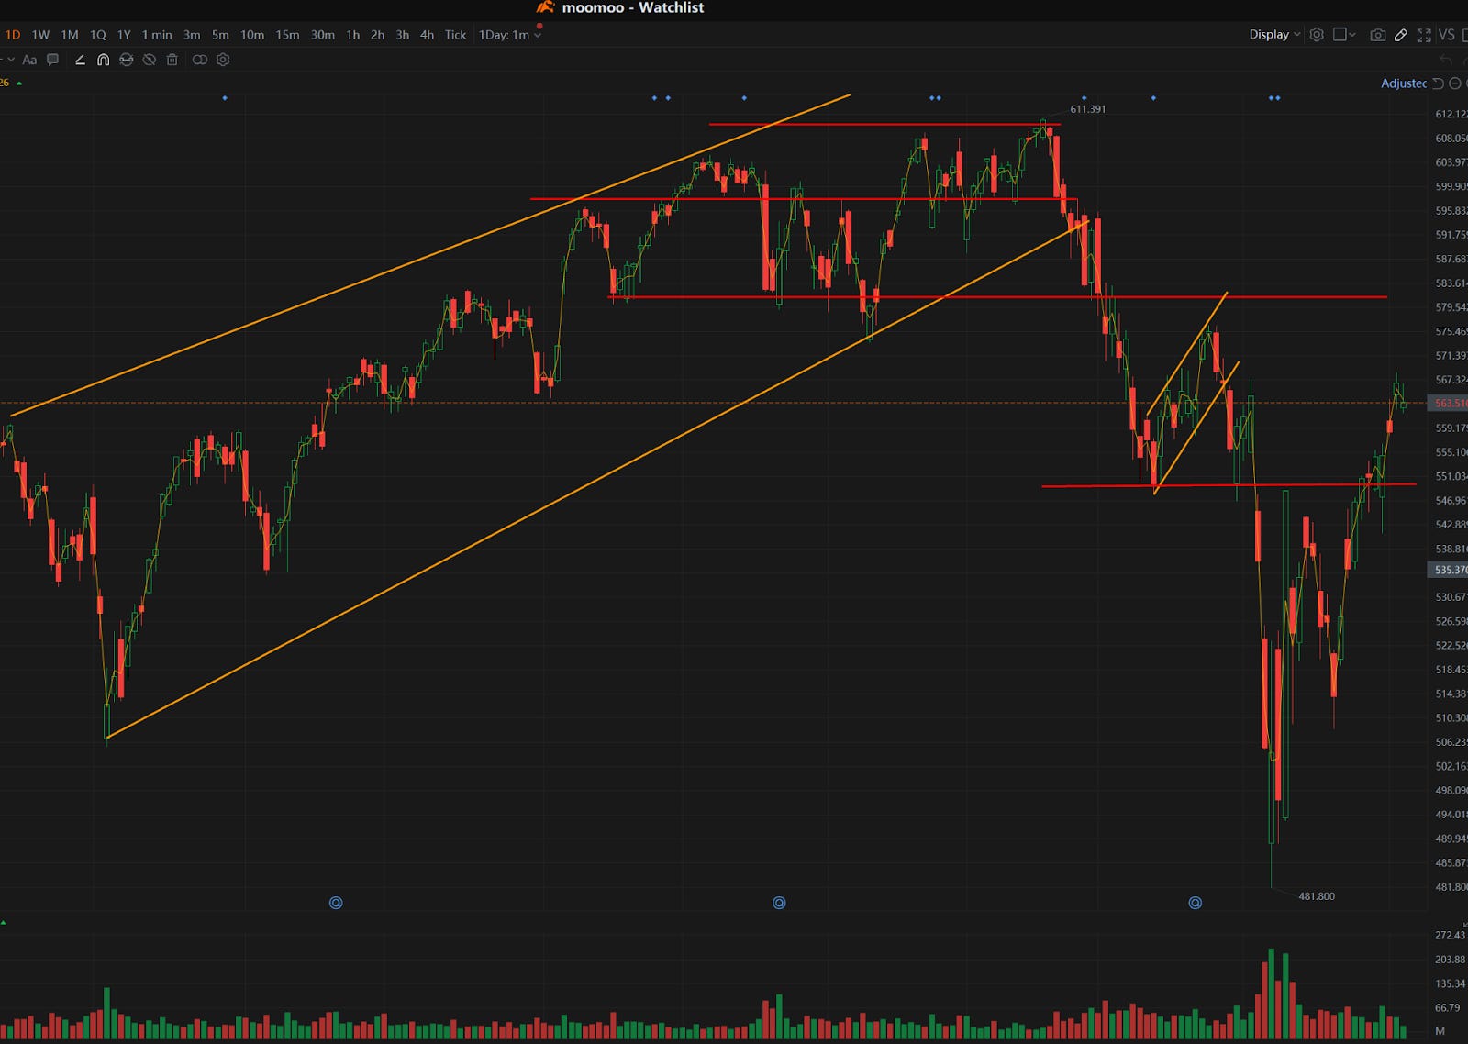Click the leftmost @ event marker

336,903
